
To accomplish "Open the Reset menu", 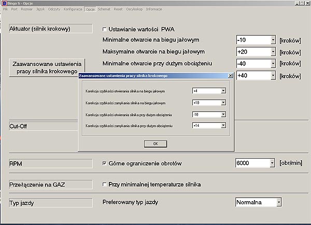I will [118, 9].
